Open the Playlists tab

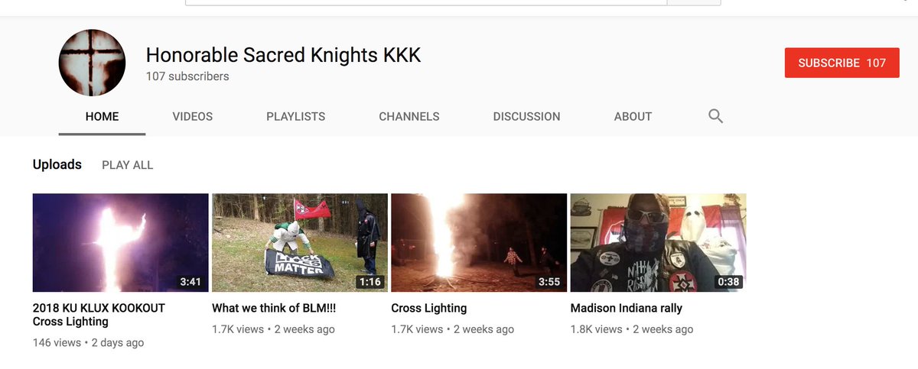tap(296, 117)
